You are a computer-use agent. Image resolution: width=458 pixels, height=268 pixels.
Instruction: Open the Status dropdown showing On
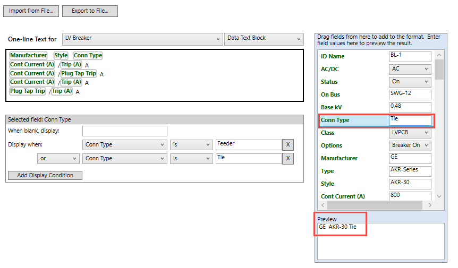click(410, 82)
